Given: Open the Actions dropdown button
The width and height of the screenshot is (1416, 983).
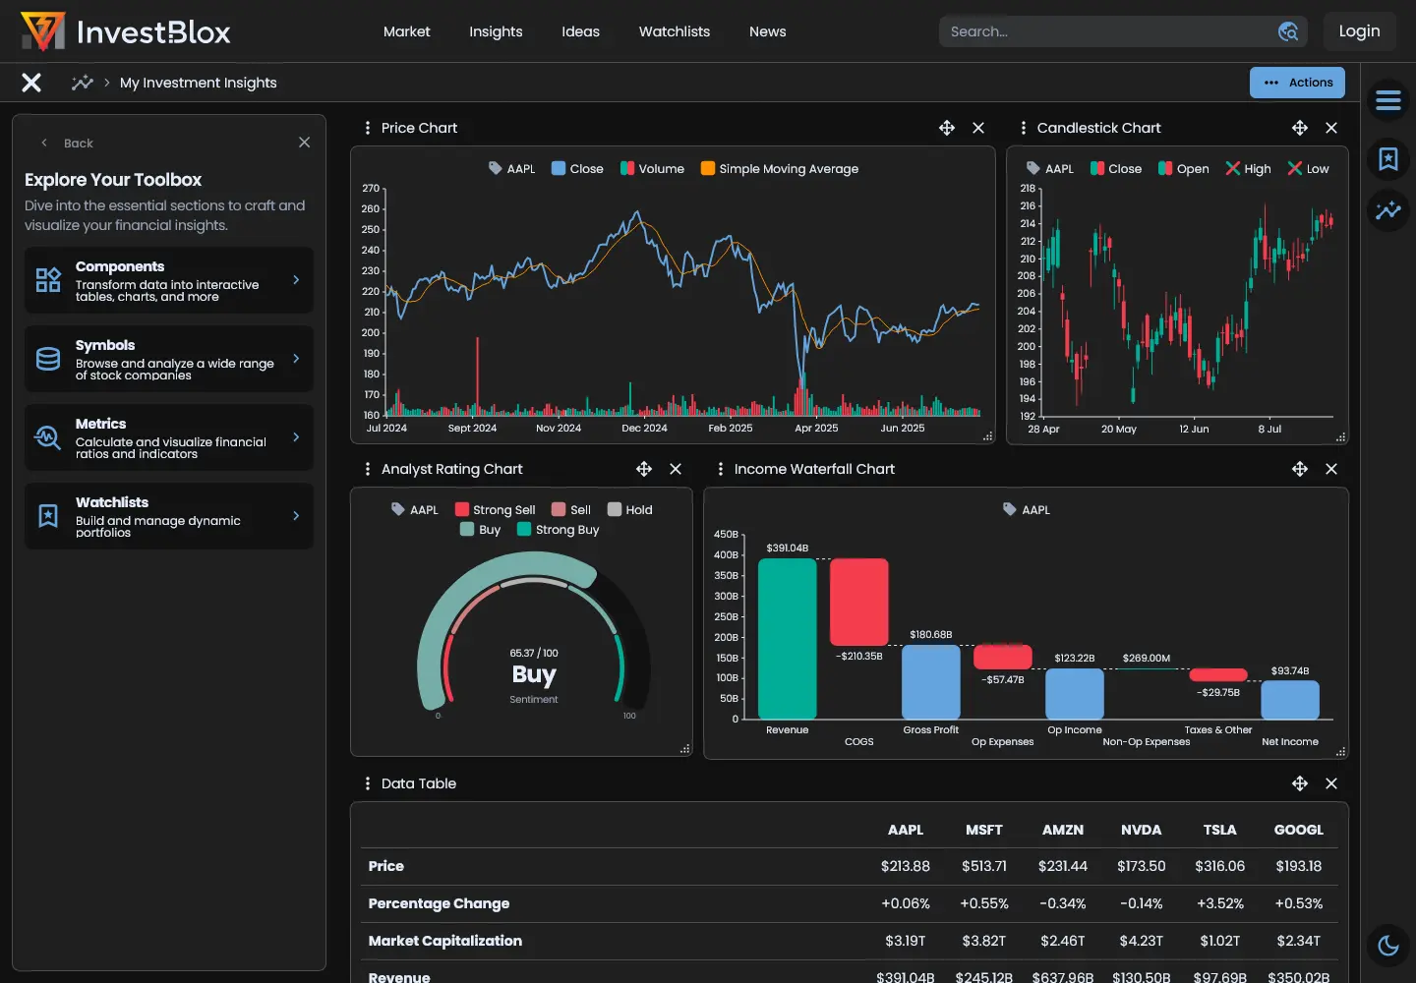Looking at the screenshot, I should [1297, 83].
